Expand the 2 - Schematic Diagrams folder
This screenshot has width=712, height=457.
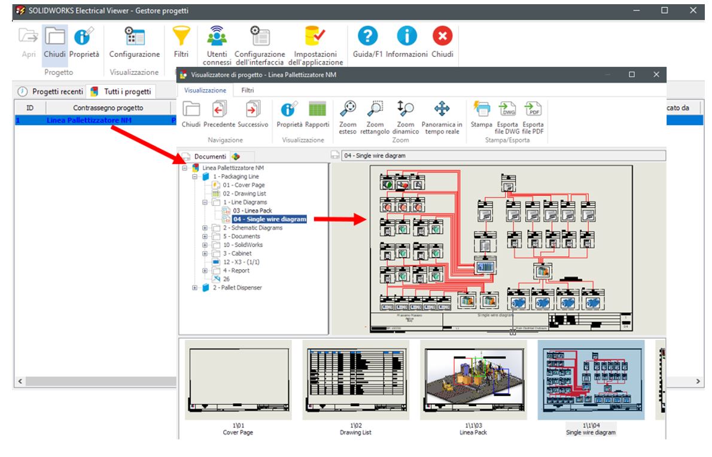(205, 228)
